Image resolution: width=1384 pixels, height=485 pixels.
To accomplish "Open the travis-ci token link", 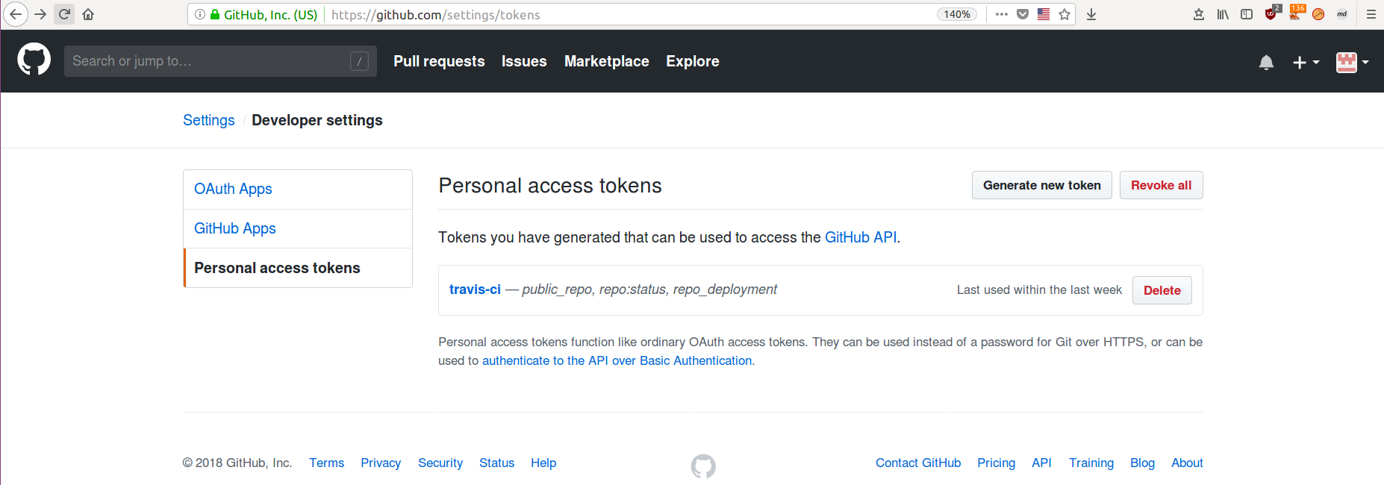I will coord(475,290).
